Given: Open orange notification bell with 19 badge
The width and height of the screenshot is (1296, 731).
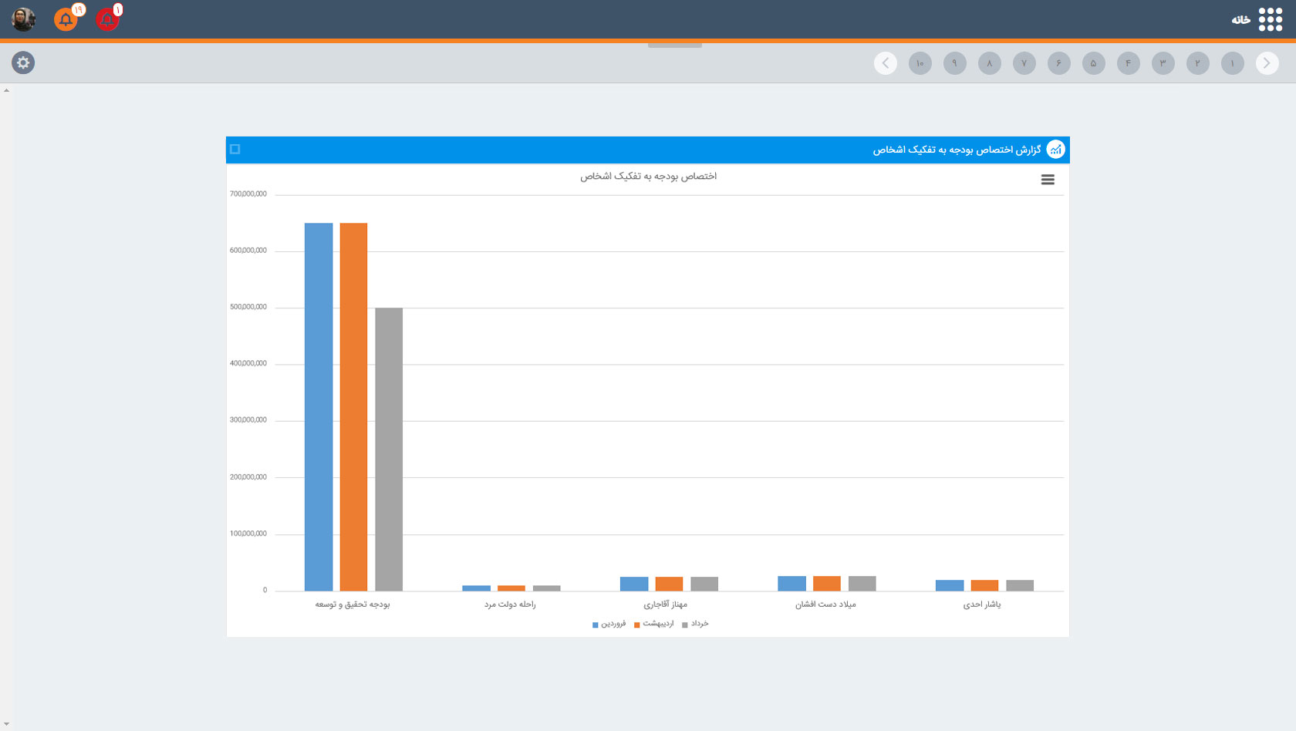Looking at the screenshot, I should (x=66, y=19).
